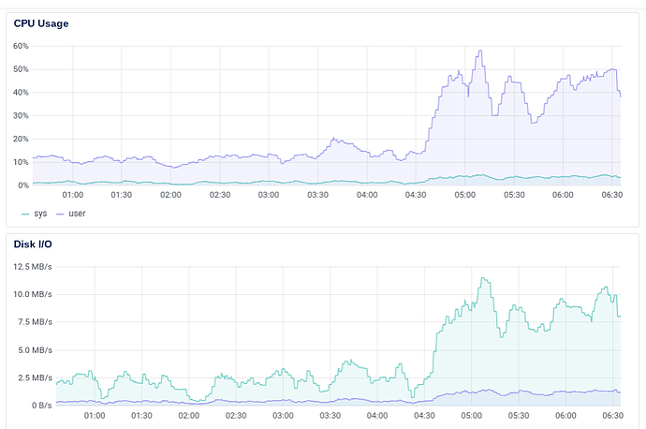This screenshot has height=429, width=646.
Task: Click the 02:00 tick on Disk I/O chart
Action: [189, 416]
